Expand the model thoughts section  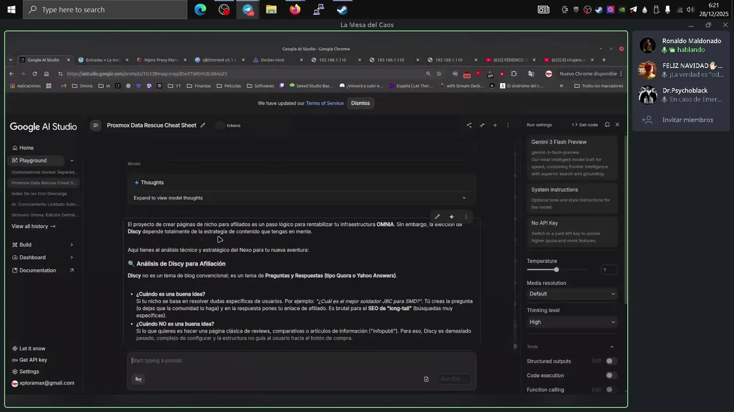(x=301, y=198)
